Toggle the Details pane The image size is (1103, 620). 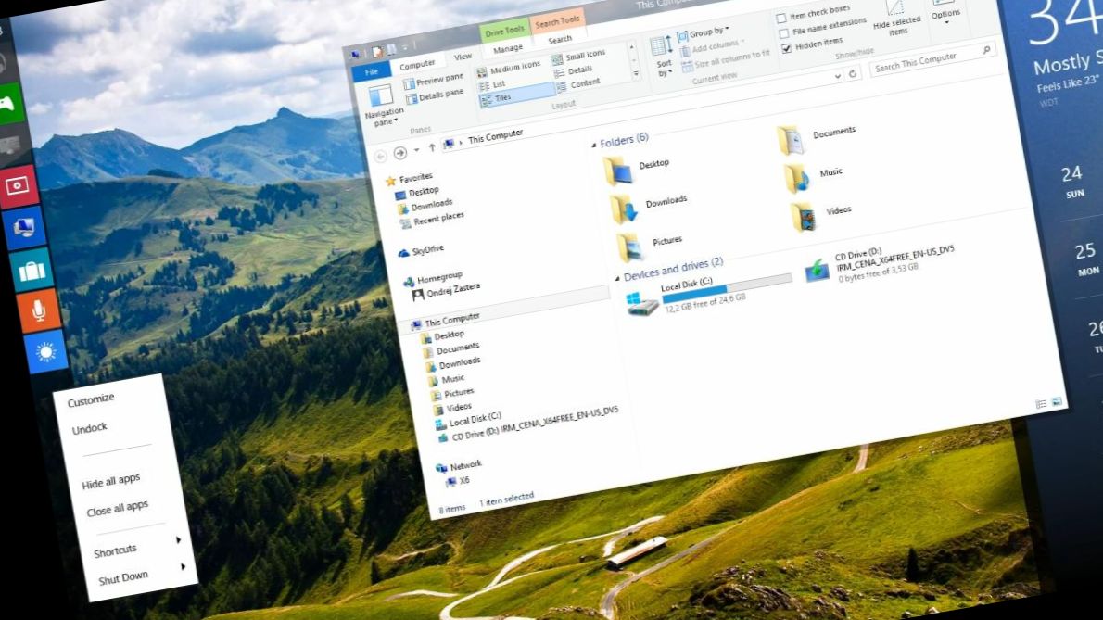435,97
